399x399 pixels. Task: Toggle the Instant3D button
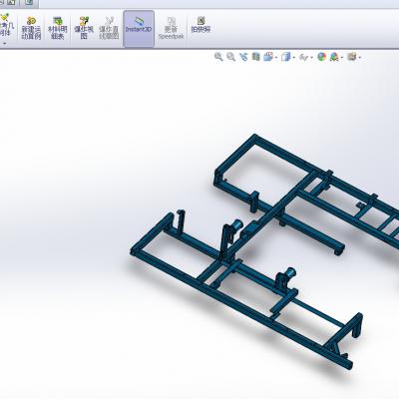[x=139, y=29]
